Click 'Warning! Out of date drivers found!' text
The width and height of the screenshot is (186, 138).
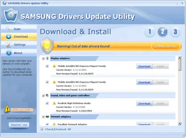pos(83,46)
